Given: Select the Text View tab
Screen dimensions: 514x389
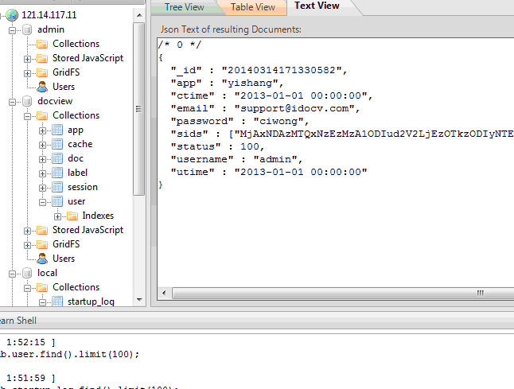Looking at the screenshot, I should pos(317,6).
